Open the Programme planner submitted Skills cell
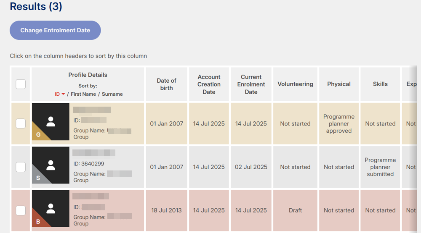This screenshot has width=421, height=233. point(380,167)
